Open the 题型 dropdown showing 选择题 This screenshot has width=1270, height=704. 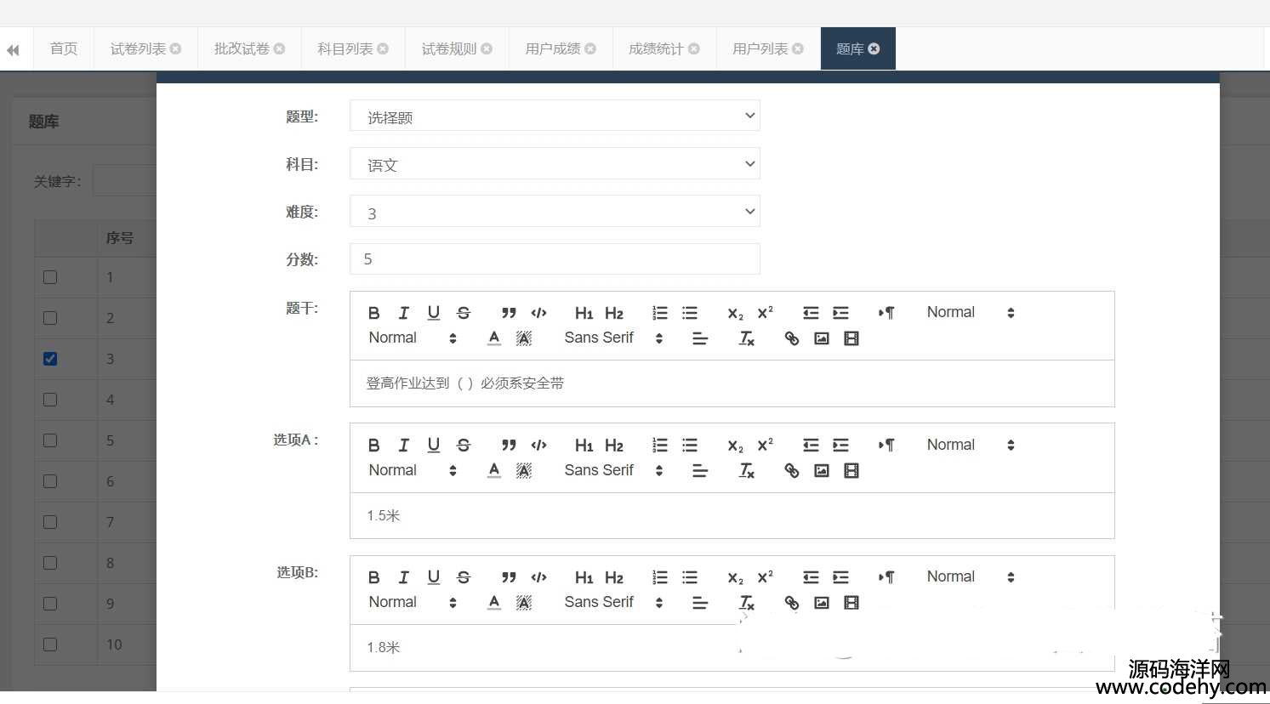tap(555, 116)
